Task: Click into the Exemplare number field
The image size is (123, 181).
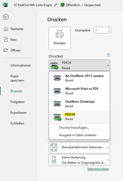Action: (x=100, y=30)
